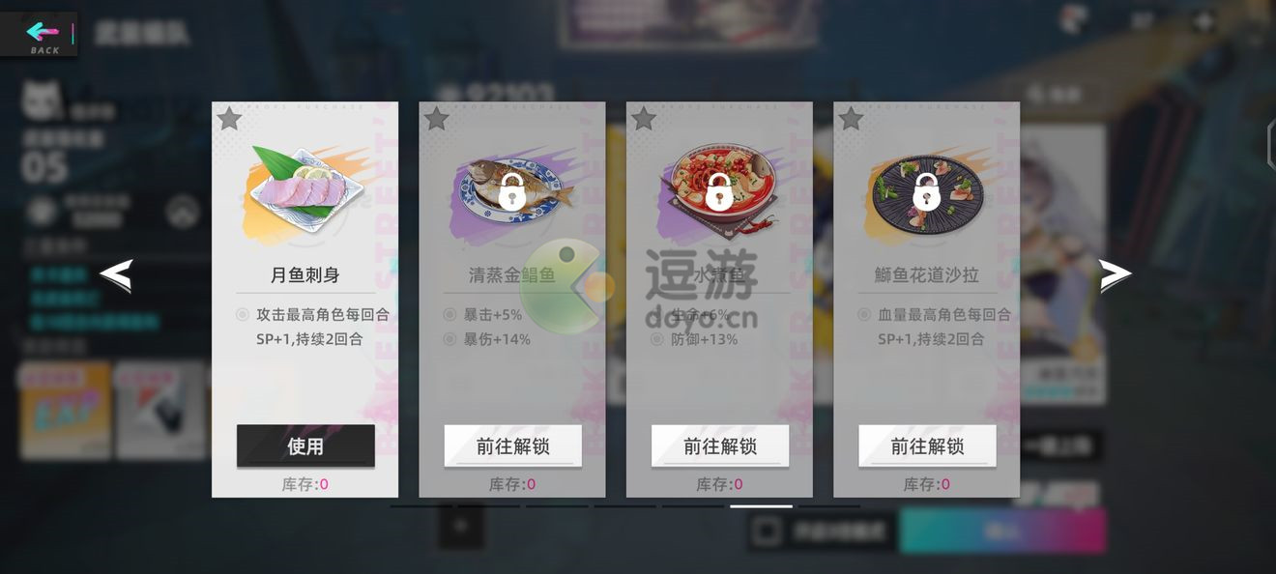Favorite 月鱼刺身 with its star icon

(229, 119)
